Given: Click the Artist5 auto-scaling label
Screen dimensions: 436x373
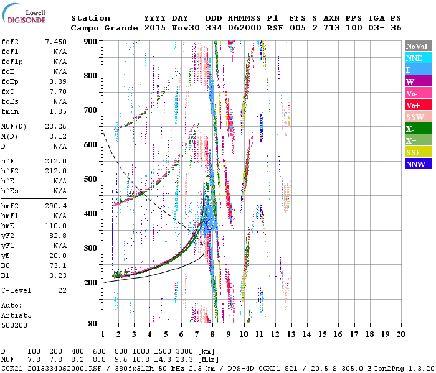Looking at the screenshot, I should [x=16, y=316].
